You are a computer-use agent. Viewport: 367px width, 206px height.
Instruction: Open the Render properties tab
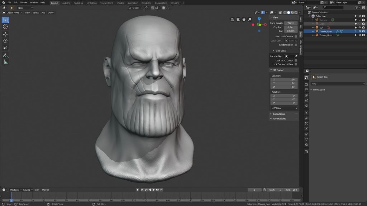(306, 84)
